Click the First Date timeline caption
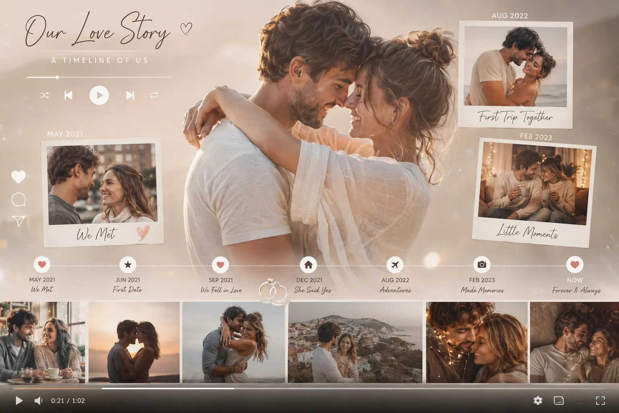619x413 pixels. click(x=127, y=290)
